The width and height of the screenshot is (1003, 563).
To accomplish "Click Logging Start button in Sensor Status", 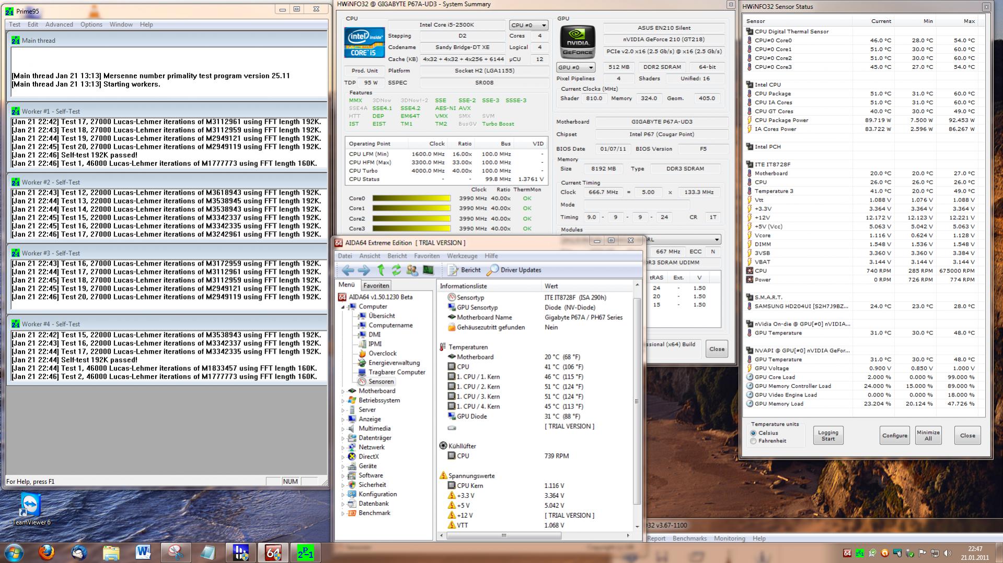I will [828, 436].
